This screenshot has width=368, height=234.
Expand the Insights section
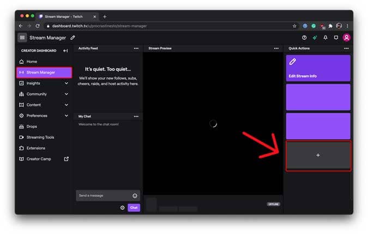(x=67, y=83)
